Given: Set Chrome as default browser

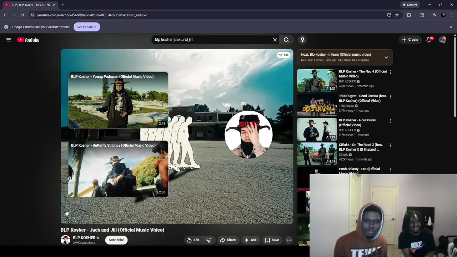Looking at the screenshot, I should (x=87, y=27).
